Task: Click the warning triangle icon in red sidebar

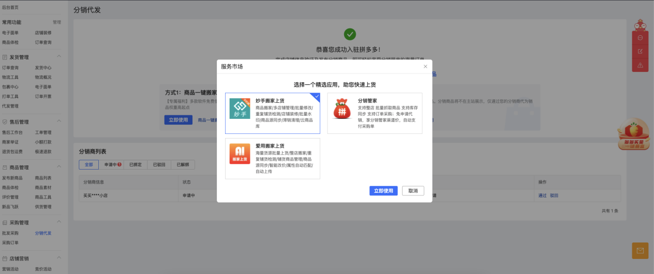Action: [640, 65]
